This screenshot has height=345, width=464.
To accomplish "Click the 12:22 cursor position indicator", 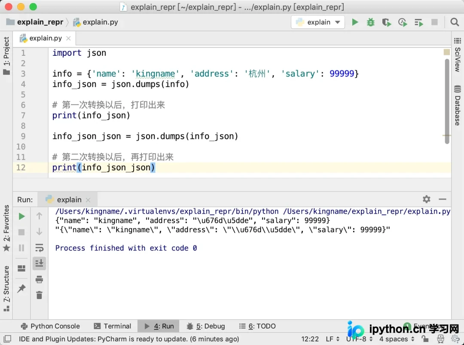I will pos(310,339).
